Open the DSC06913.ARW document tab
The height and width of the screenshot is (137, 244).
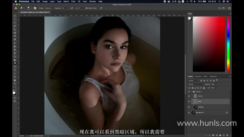coord(35,12)
